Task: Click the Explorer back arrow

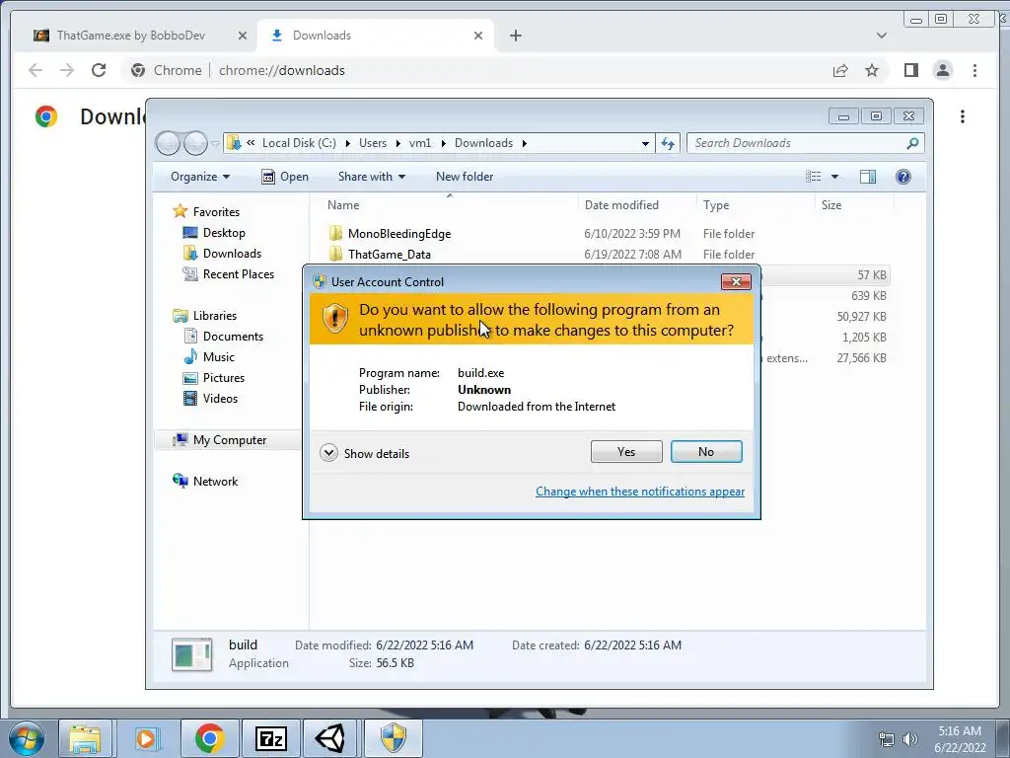Action: coord(168,143)
